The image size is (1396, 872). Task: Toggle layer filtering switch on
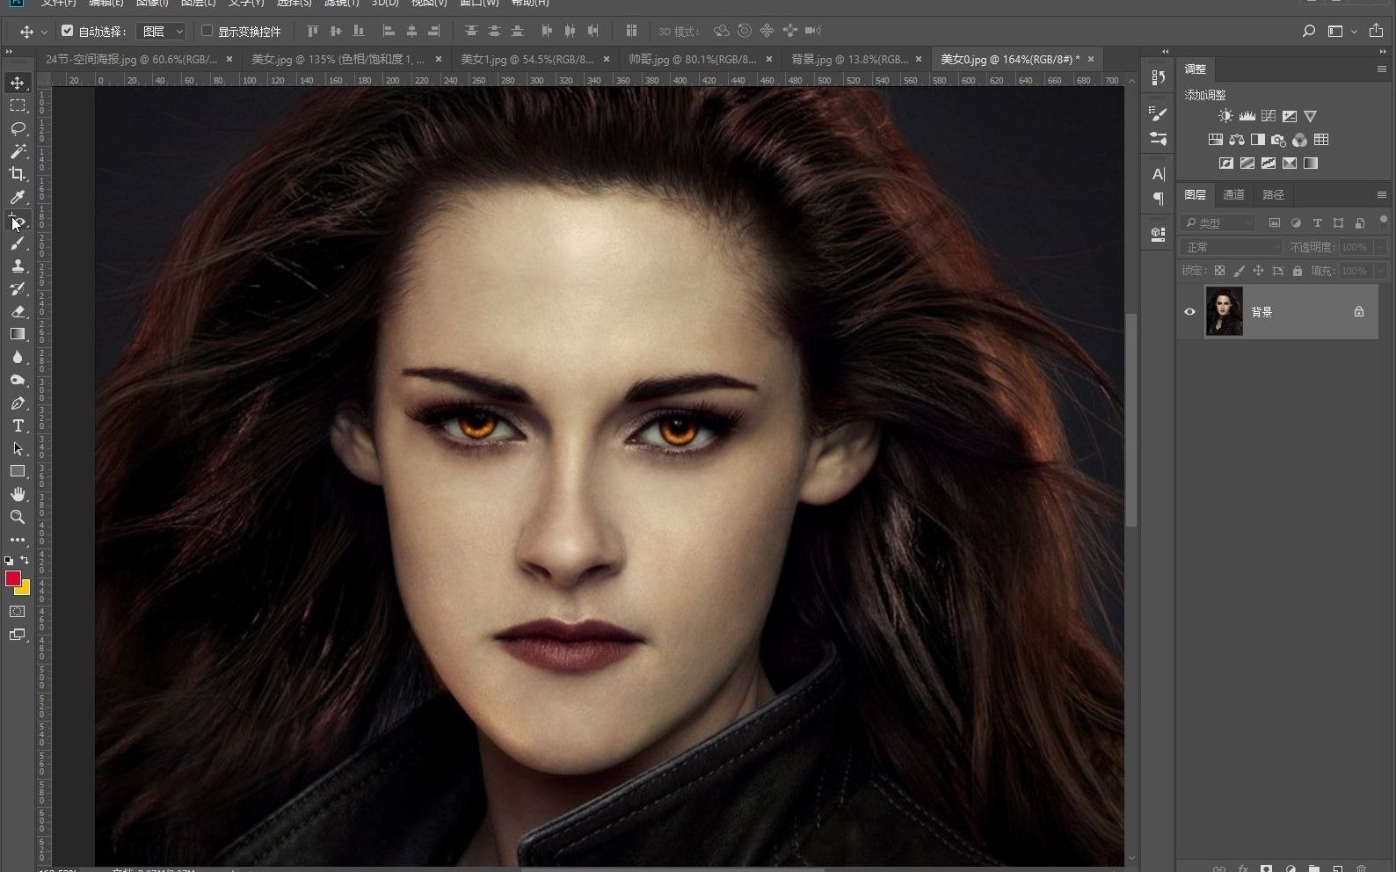click(1383, 221)
